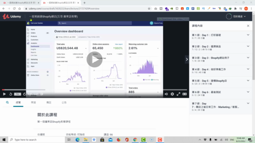
Task: Open the playback speed 1x selector
Action: click(x=18, y=94)
